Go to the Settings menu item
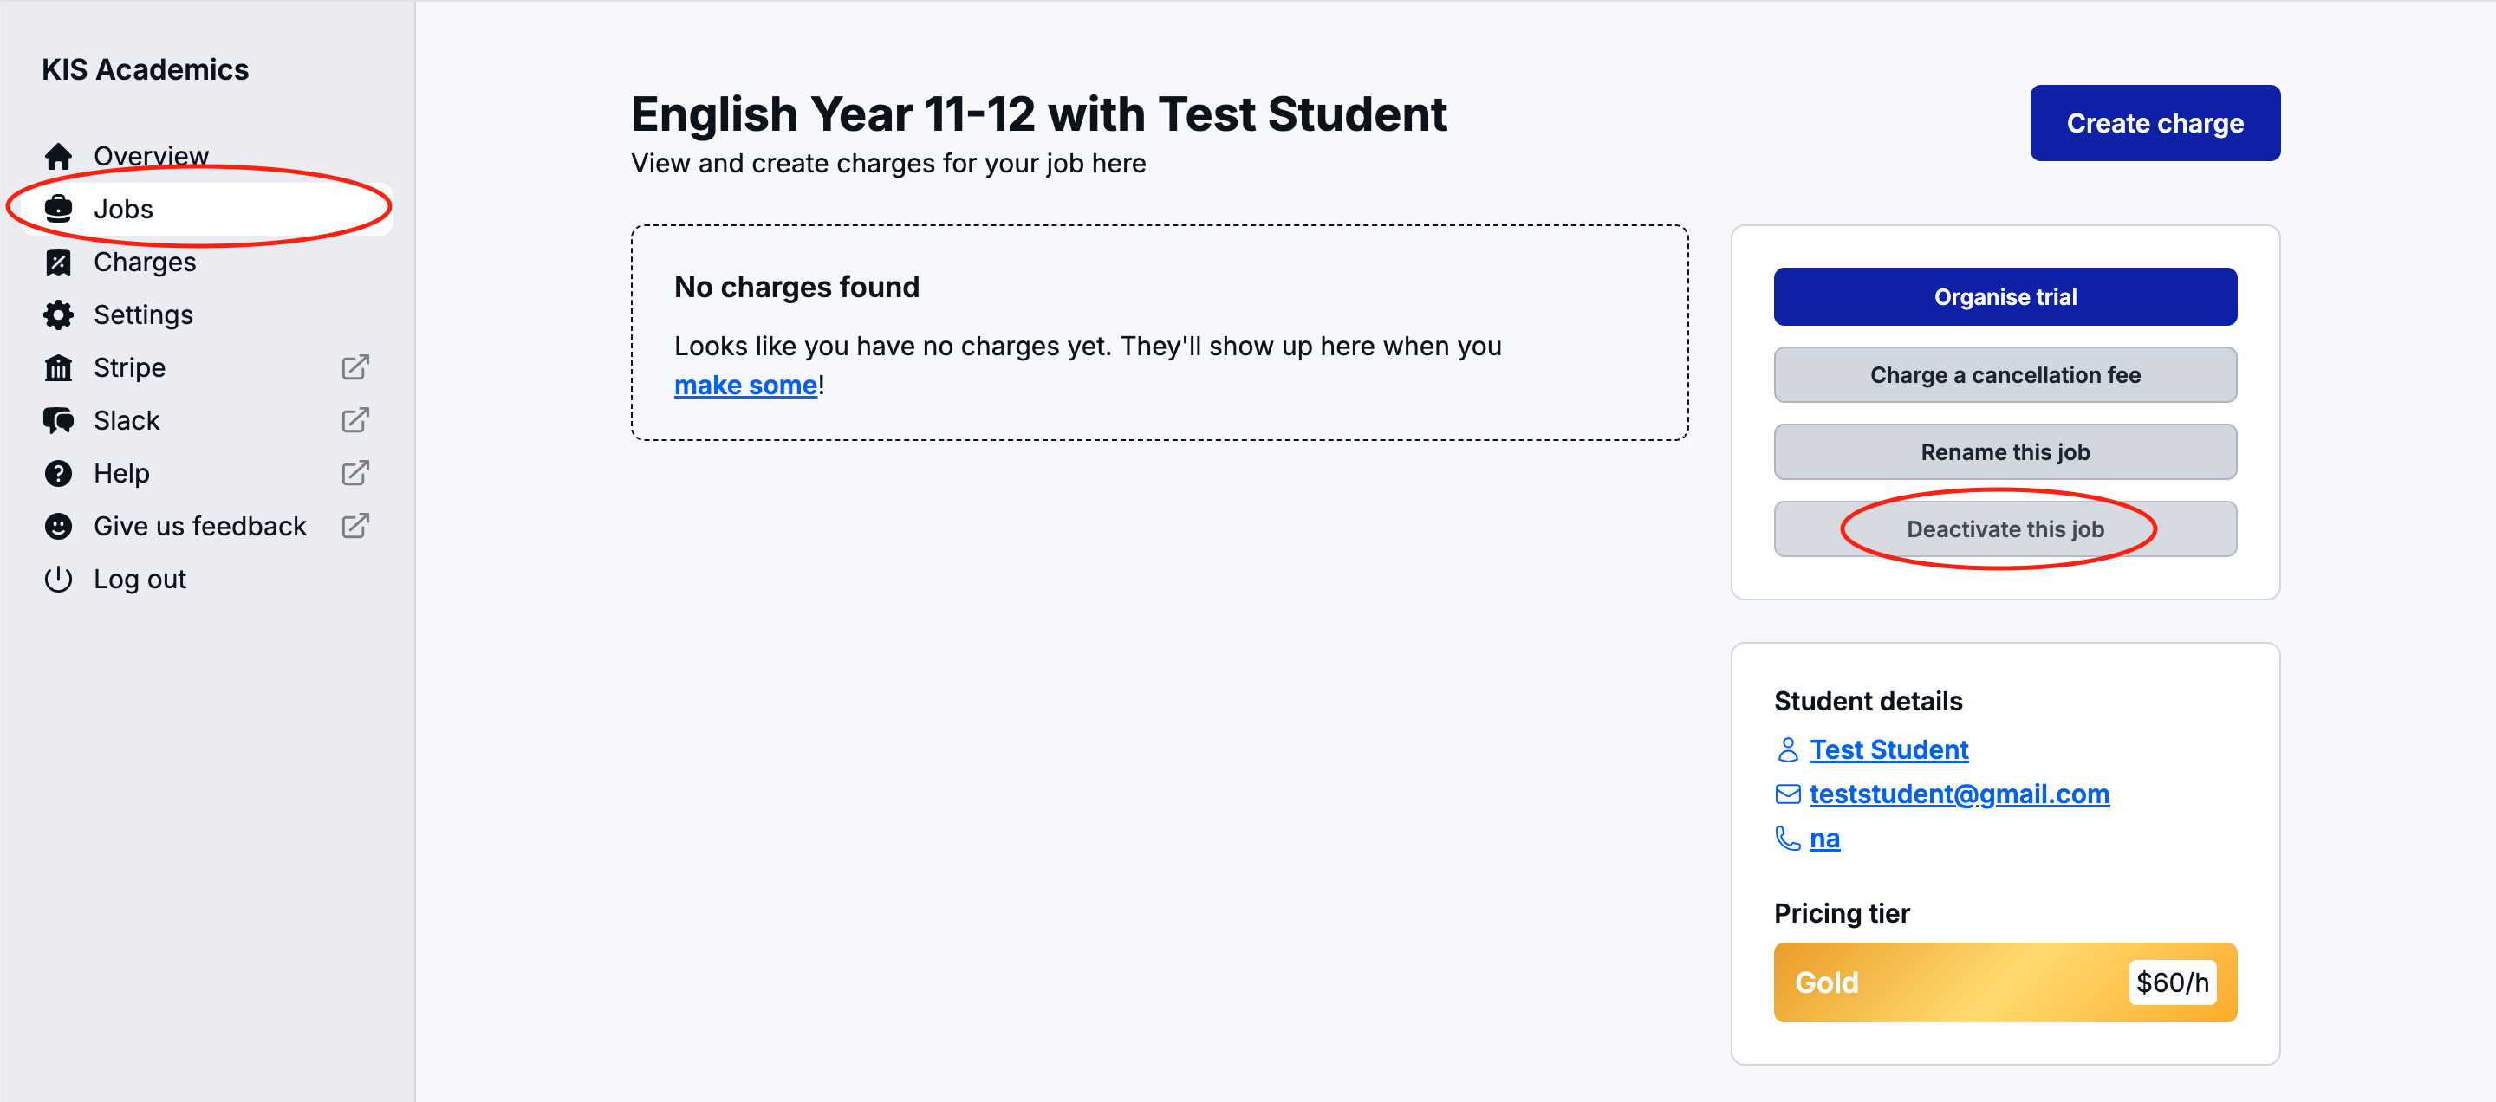The width and height of the screenshot is (2496, 1102). click(142, 314)
